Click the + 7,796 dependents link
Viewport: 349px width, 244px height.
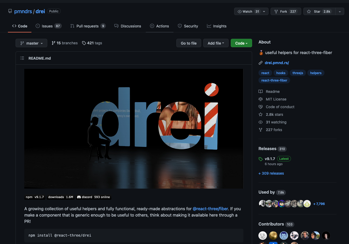319,204
